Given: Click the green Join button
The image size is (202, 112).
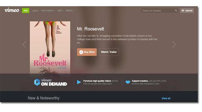Looking at the screenshot, I should [x=26, y=11].
